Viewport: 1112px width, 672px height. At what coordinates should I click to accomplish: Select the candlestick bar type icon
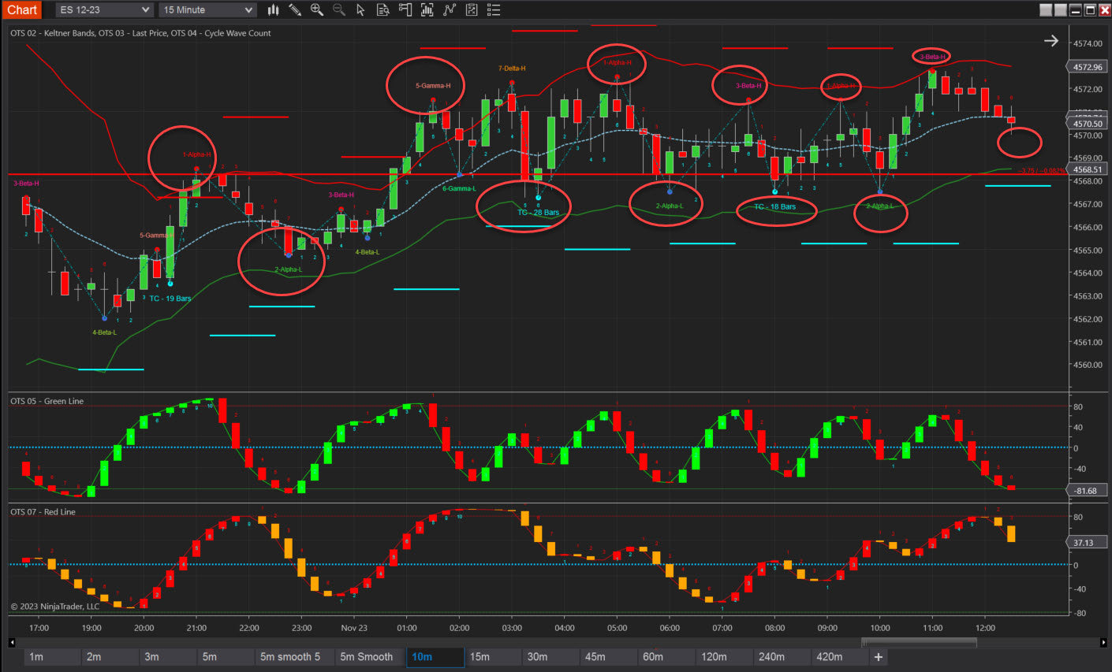tap(272, 9)
